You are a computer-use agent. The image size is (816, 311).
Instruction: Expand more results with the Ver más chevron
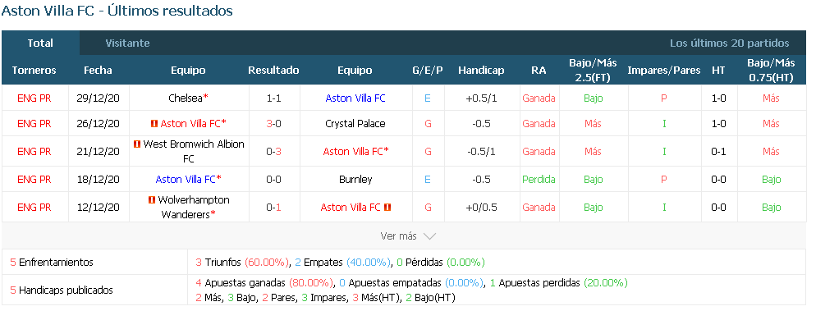click(x=429, y=236)
